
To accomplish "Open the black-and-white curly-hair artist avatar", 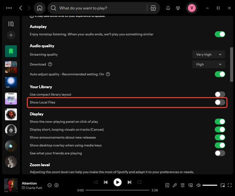I will coord(11,130).
